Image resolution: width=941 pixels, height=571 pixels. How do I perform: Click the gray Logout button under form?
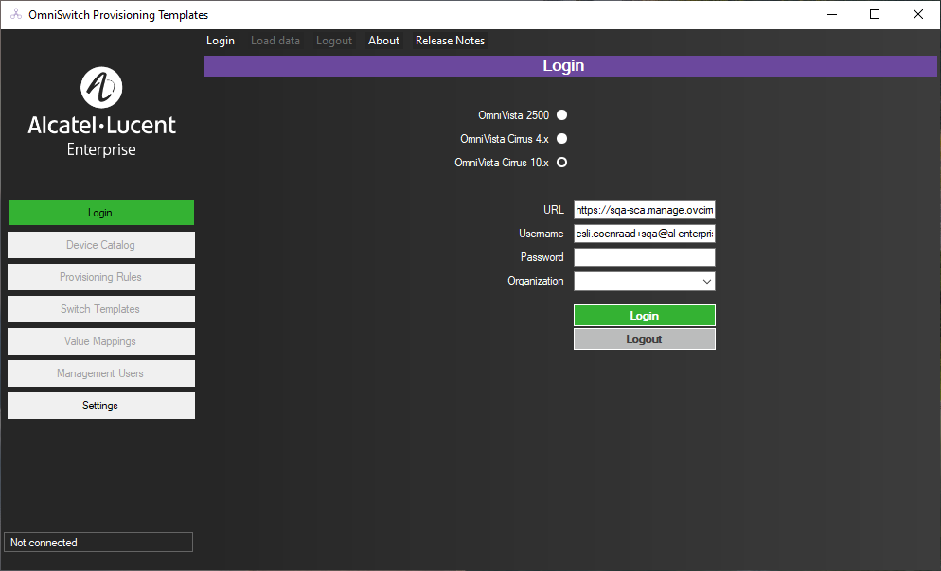(x=644, y=339)
